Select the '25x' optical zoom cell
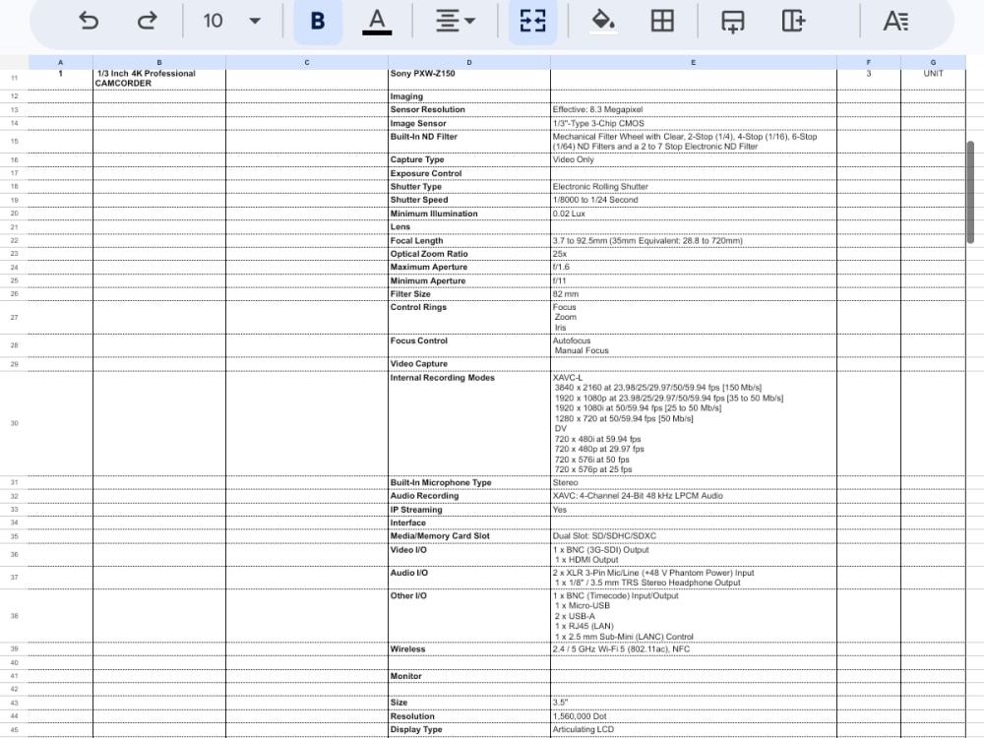The width and height of the screenshot is (984, 738). (x=694, y=254)
